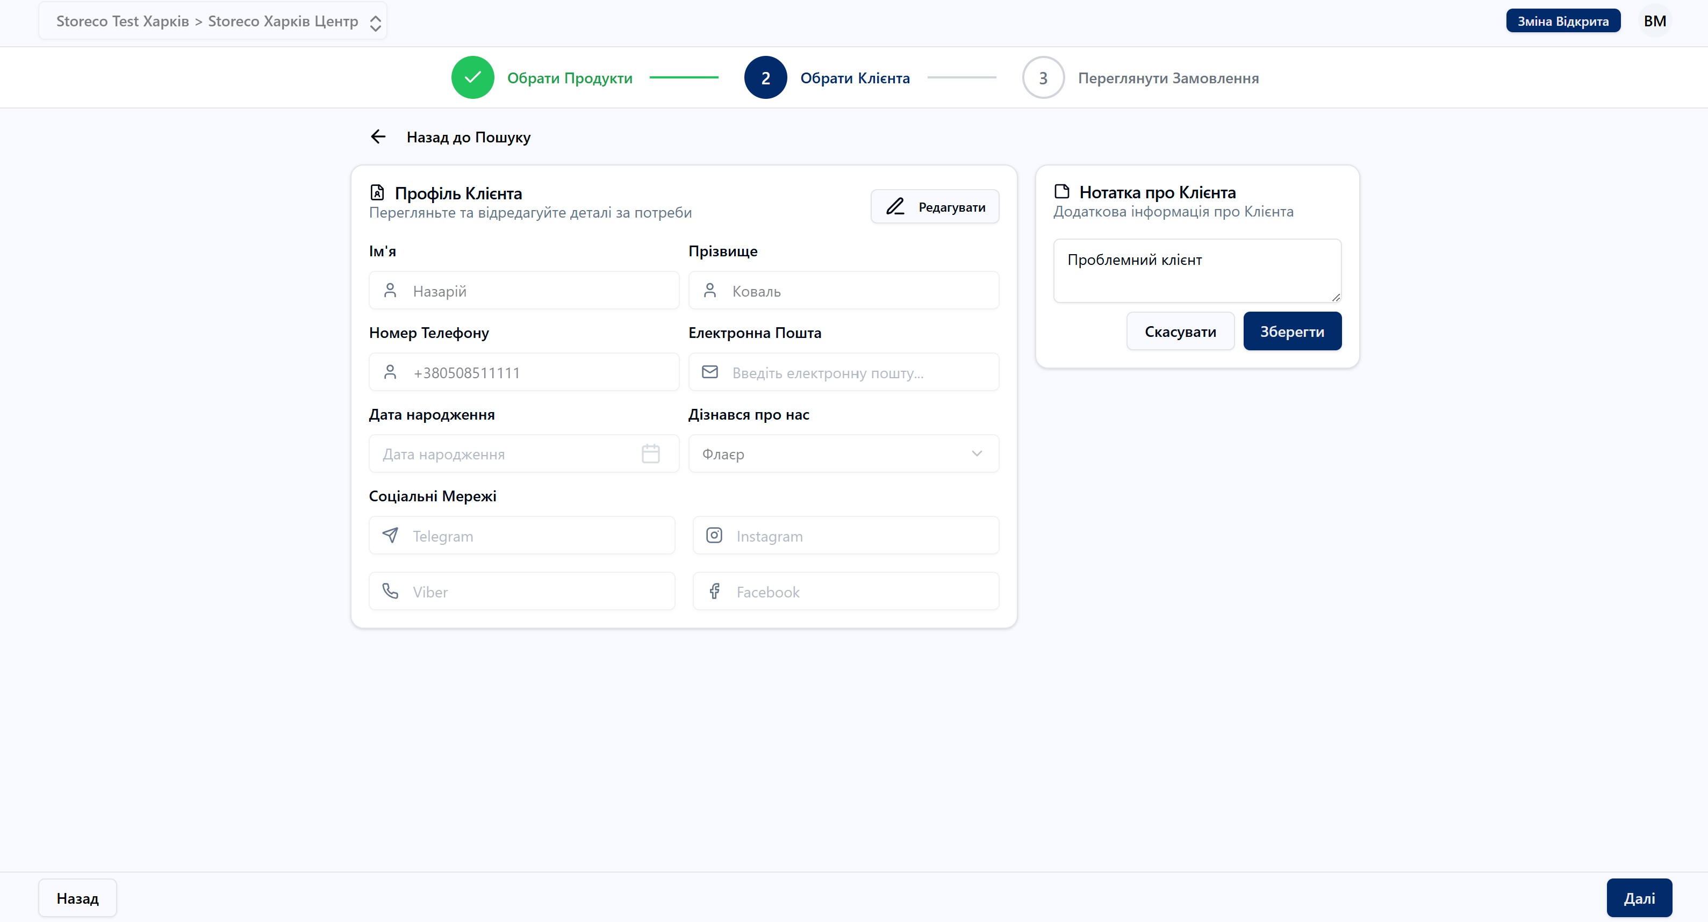Image resolution: width=1708 pixels, height=922 pixels.
Task: Click the Viber phone icon
Action: point(391,591)
